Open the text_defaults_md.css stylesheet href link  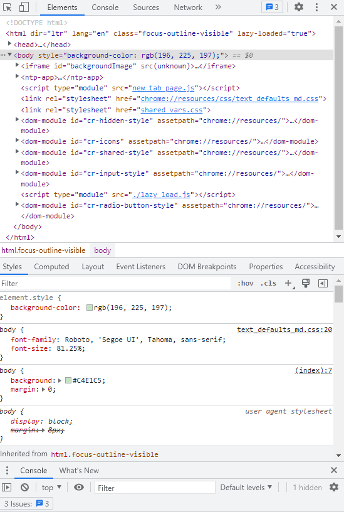pyautogui.click(x=229, y=99)
